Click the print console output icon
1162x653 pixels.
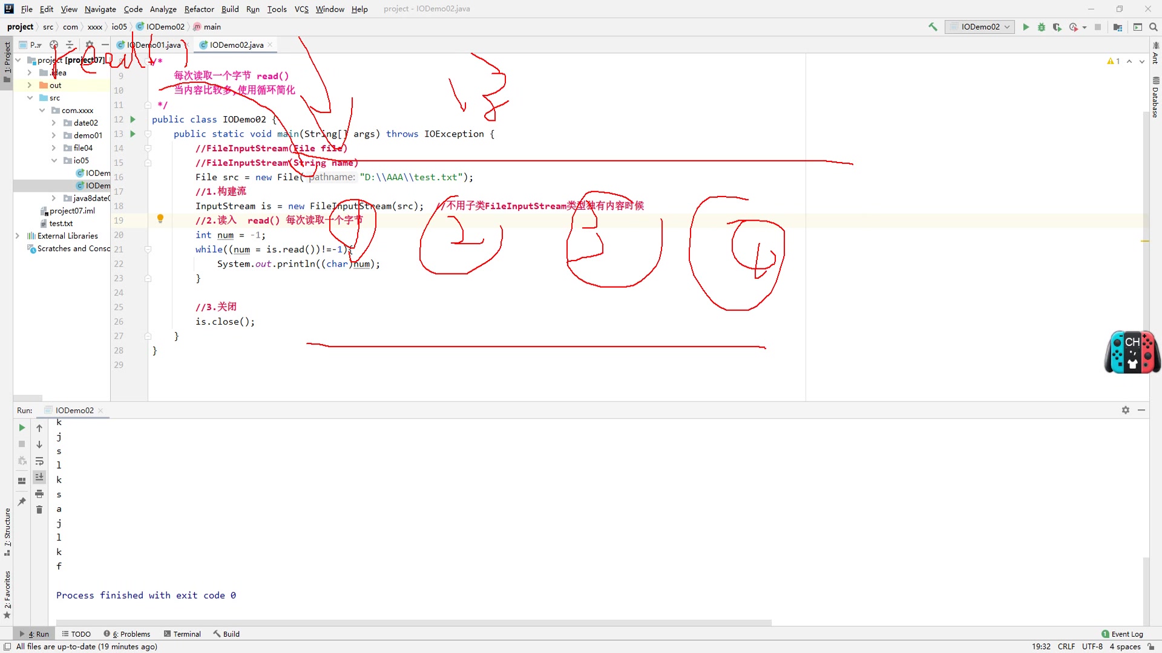(39, 494)
